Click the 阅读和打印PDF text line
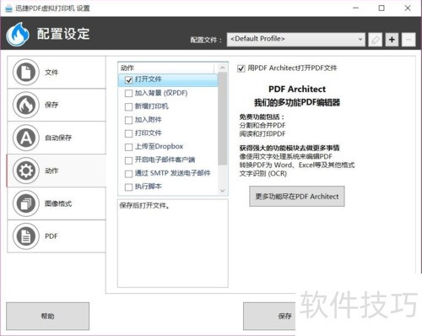The height and width of the screenshot is (336, 422). point(262,134)
